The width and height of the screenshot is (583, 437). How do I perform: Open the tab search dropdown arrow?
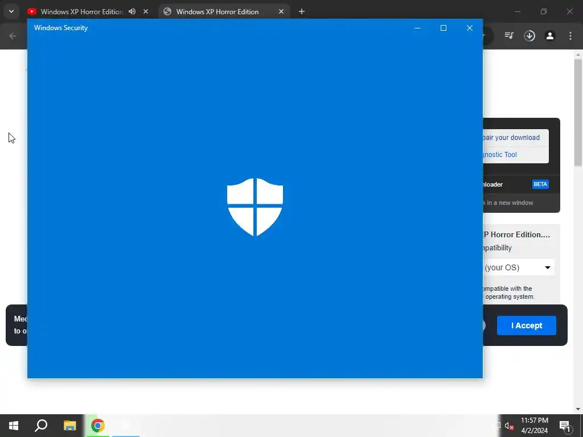coord(11,11)
